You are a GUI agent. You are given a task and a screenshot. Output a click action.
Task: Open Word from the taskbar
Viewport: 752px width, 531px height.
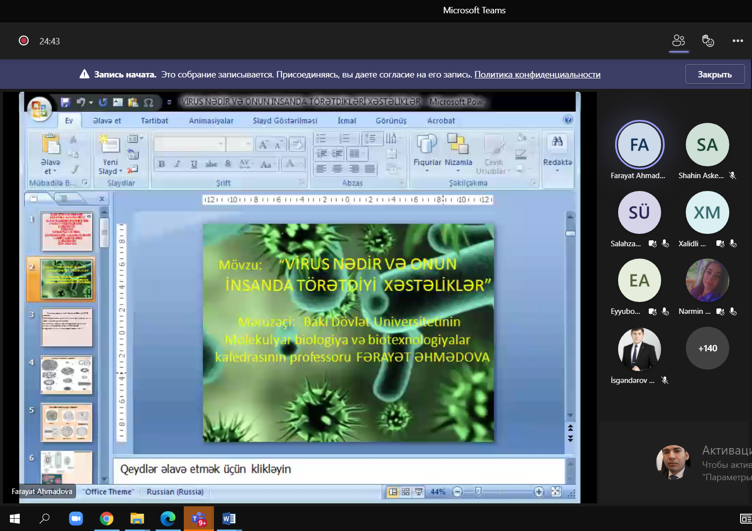pos(229,519)
